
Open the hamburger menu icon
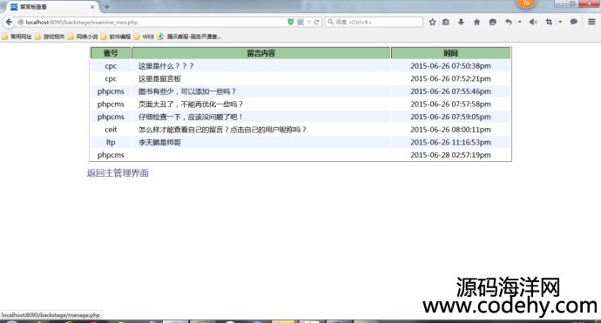coord(591,22)
